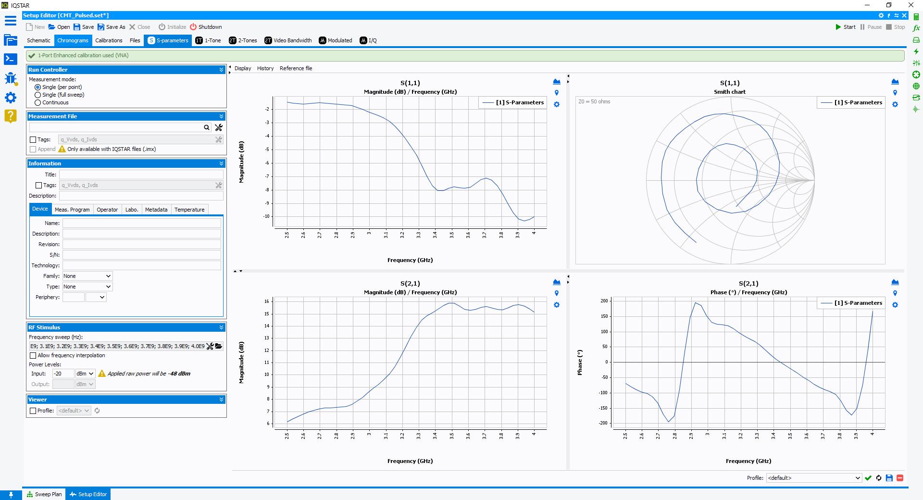This screenshot has width=923, height=500.
Task: Open the project folders sidebar icon
Action: tap(11, 40)
